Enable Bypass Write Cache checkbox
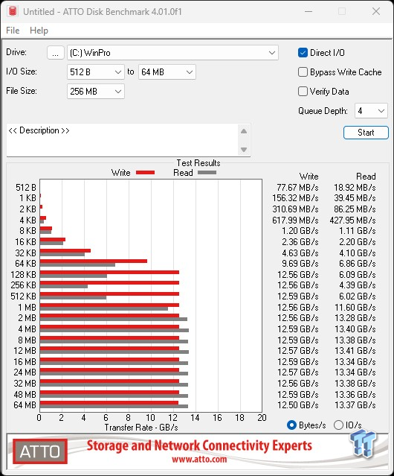 click(303, 72)
